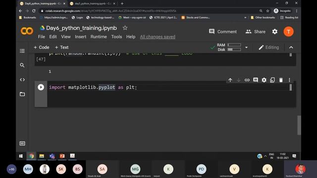Image resolution: width=317 pixels, height=178 pixels.
Task: Open the find and replace search panel
Action: [x=22, y=65]
